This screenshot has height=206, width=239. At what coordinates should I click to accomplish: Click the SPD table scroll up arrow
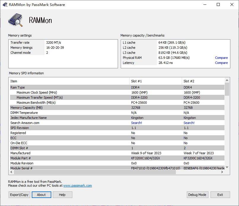point(227,80)
